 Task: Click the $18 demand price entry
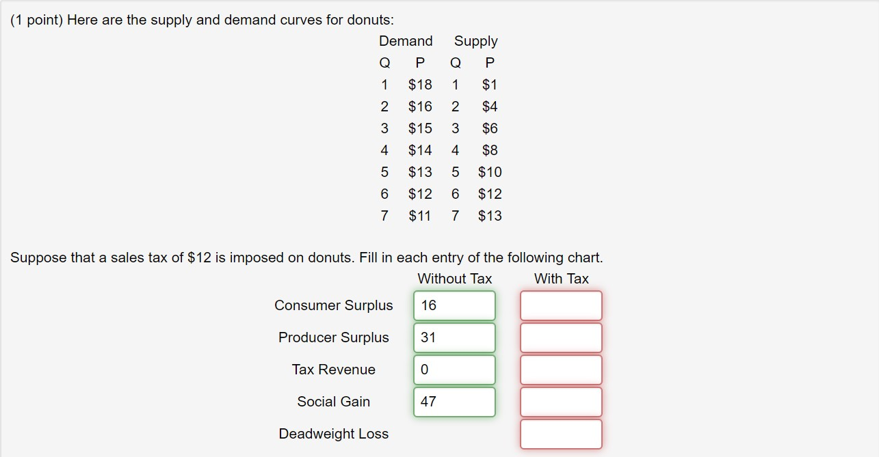click(x=419, y=85)
